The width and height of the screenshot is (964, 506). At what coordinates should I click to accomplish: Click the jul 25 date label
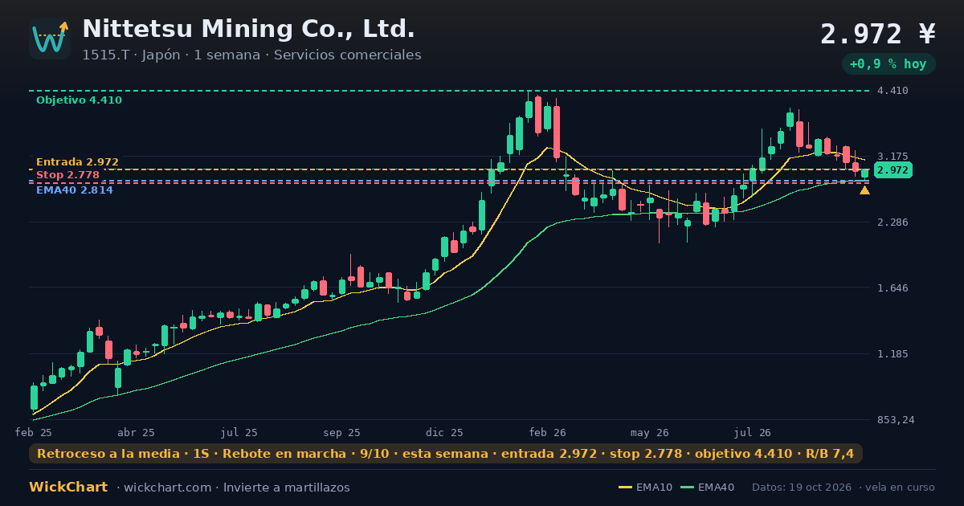pyautogui.click(x=239, y=432)
